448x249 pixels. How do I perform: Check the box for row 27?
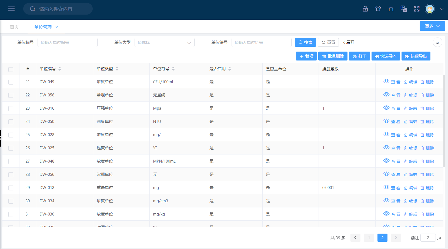pos(11,161)
